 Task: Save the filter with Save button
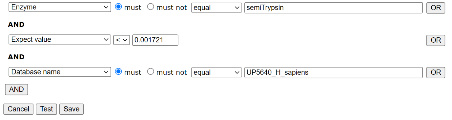click(x=72, y=109)
